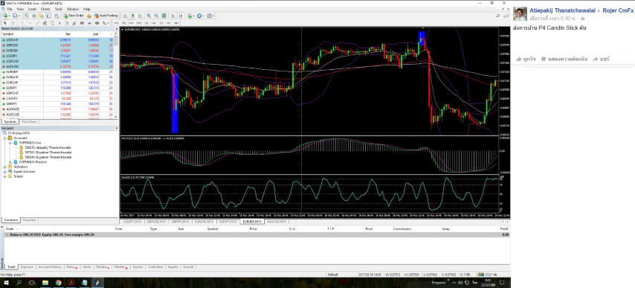The width and height of the screenshot is (635, 288).
Task: Open Google Chrome from the taskbar
Action: click(58, 282)
